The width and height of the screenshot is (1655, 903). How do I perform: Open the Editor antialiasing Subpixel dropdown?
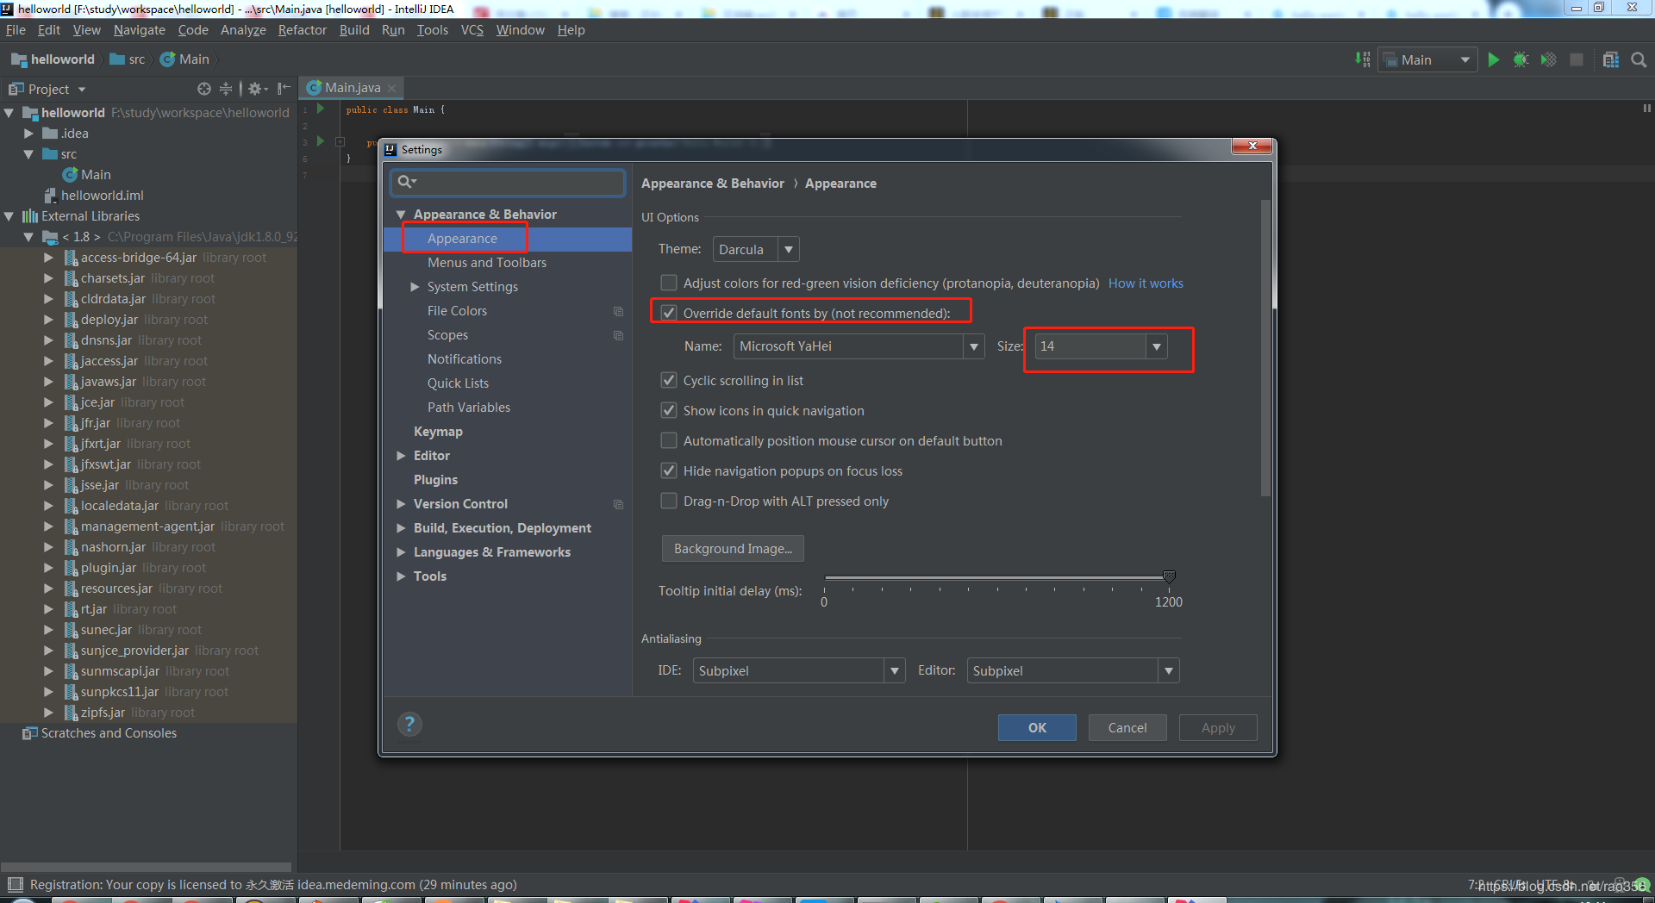click(1073, 670)
